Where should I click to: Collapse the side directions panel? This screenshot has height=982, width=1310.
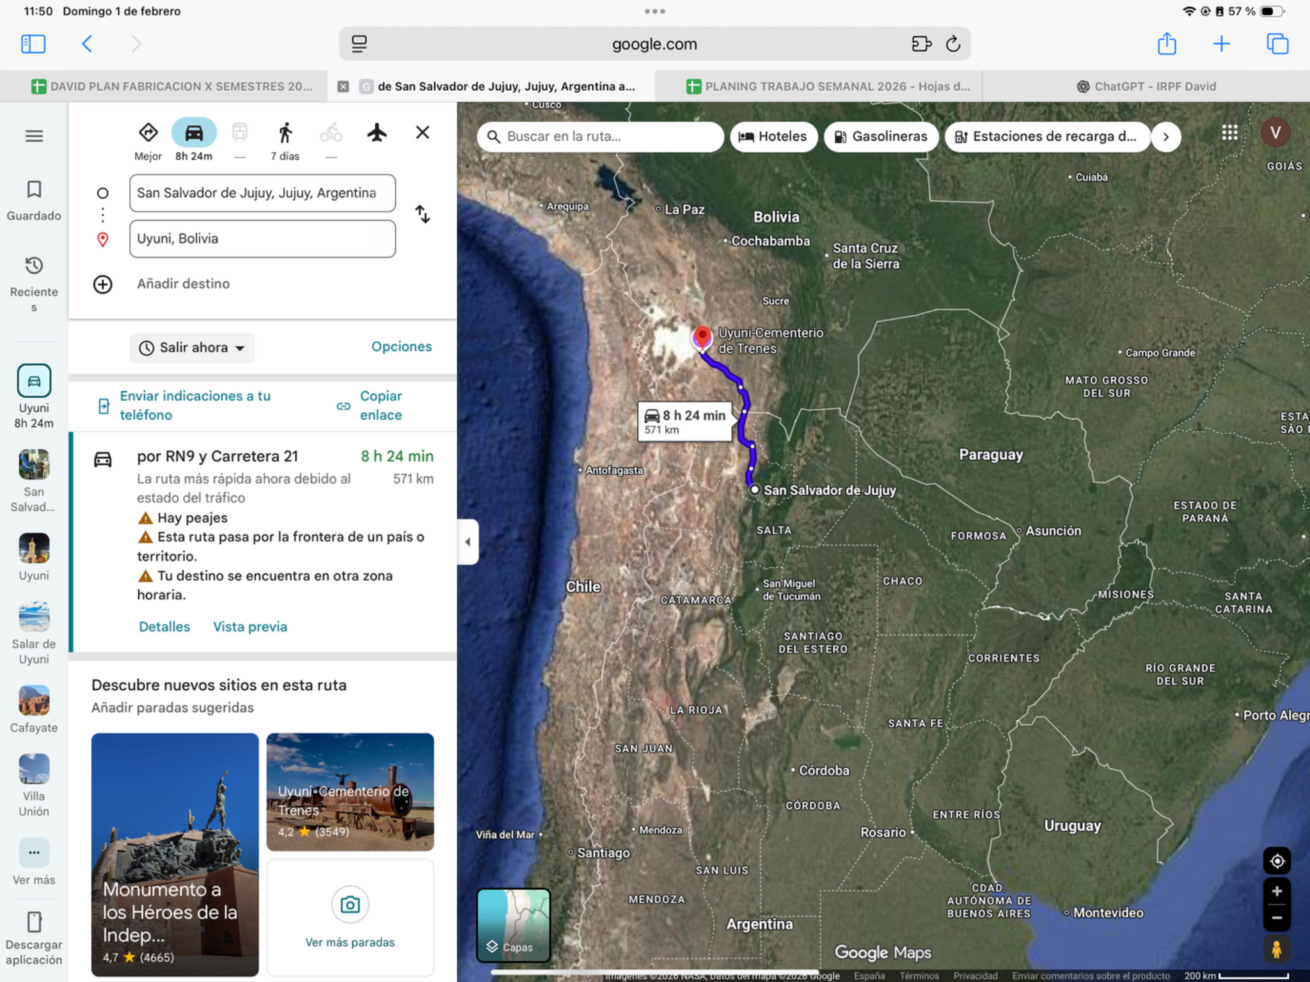(x=468, y=542)
